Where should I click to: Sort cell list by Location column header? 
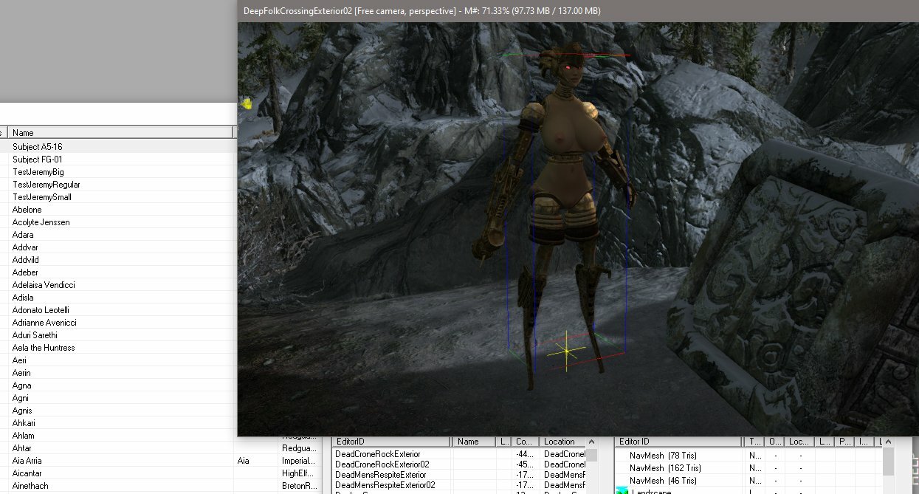coord(563,442)
